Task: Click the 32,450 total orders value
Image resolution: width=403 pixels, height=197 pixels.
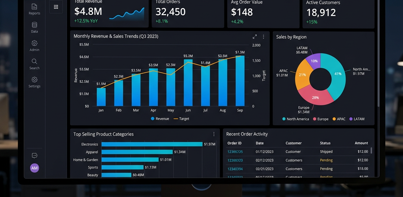Action: coord(170,12)
